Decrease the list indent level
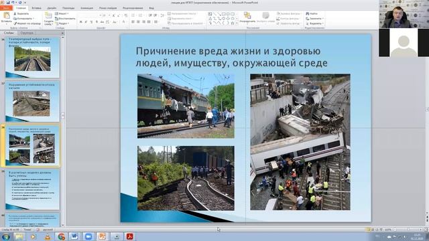Screen dimensions: 429x241 pos(150,15)
